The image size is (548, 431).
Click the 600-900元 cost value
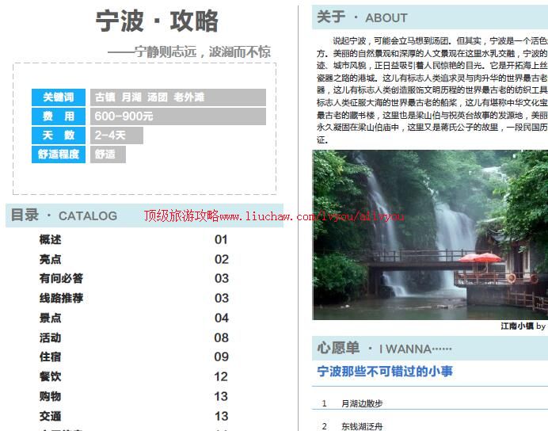pyautogui.click(x=124, y=116)
